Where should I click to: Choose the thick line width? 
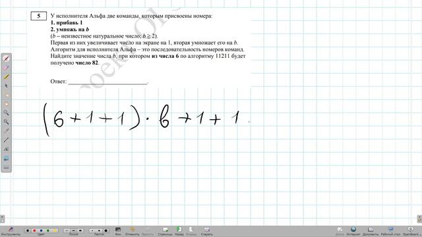click(x=80, y=230)
